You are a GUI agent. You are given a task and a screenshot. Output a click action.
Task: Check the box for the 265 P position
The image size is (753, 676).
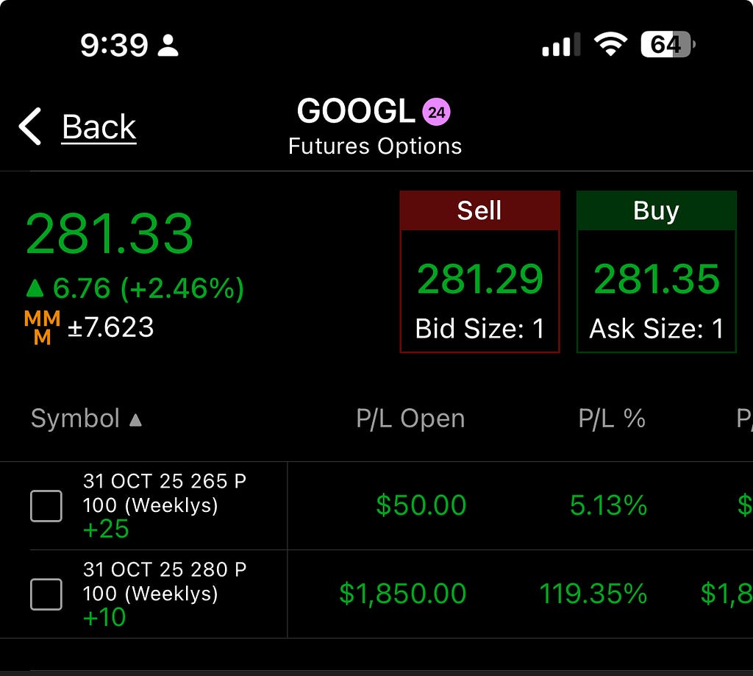pos(46,506)
